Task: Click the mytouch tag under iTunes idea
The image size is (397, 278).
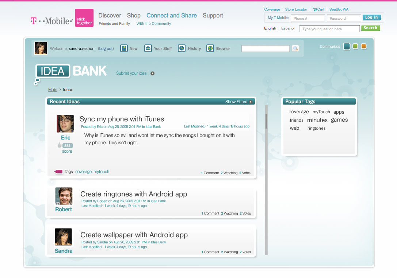Action: tap(101, 172)
